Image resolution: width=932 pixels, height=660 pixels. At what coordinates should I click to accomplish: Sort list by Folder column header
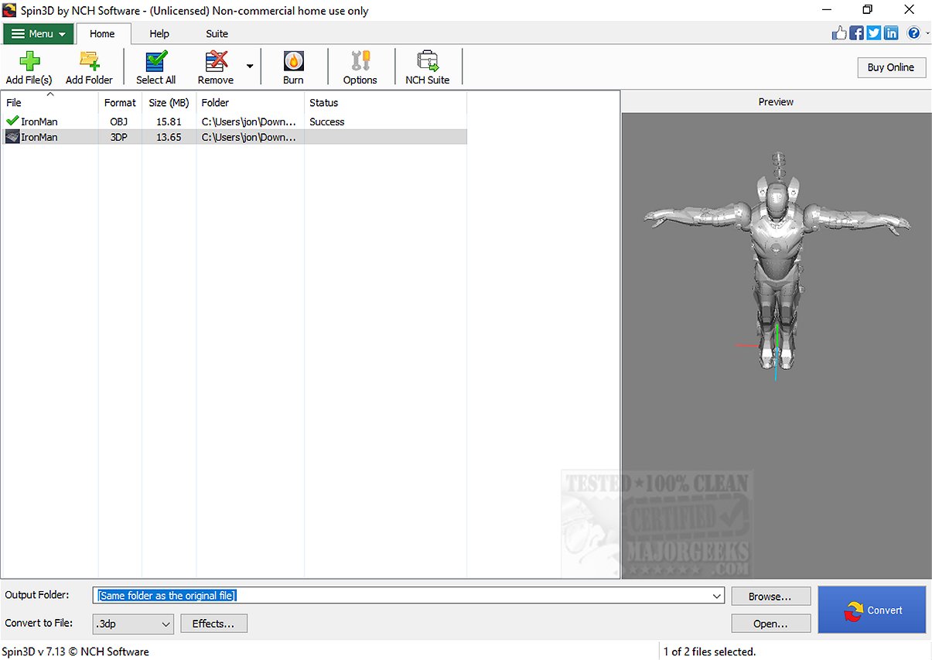[250, 102]
